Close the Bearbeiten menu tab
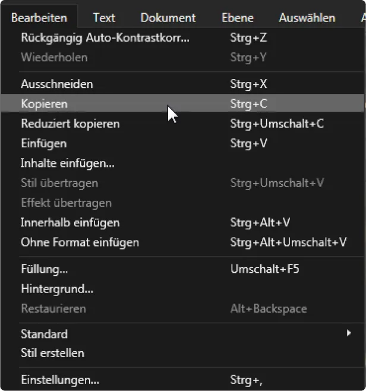The width and height of the screenshot is (366, 391). pyautogui.click(x=39, y=18)
